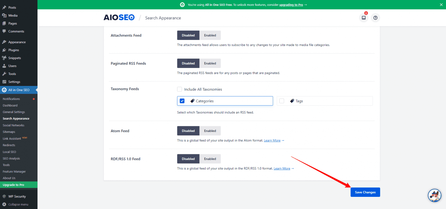446x209 pixels.
Task: Open Link Assistant submenu item
Action: pyautogui.click(x=12, y=139)
